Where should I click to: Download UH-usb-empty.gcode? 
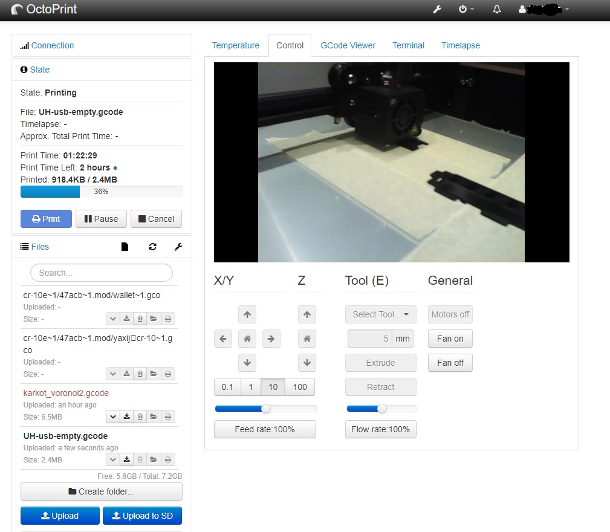point(126,459)
